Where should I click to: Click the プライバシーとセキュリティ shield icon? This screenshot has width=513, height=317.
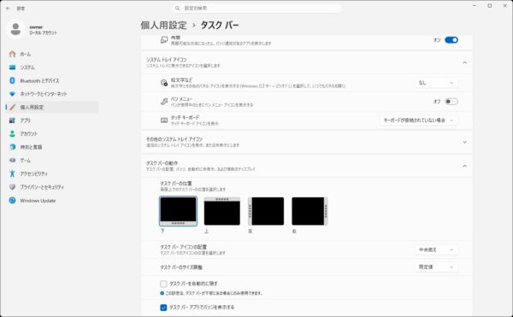tap(12, 187)
